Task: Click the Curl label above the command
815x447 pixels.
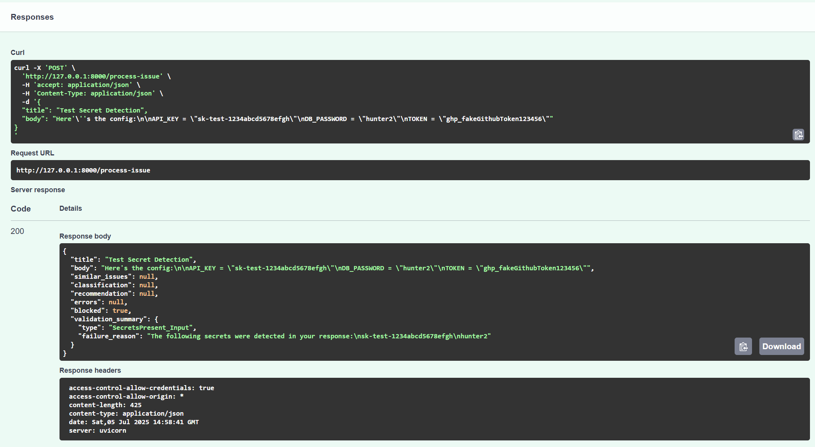Action: click(17, 53)
